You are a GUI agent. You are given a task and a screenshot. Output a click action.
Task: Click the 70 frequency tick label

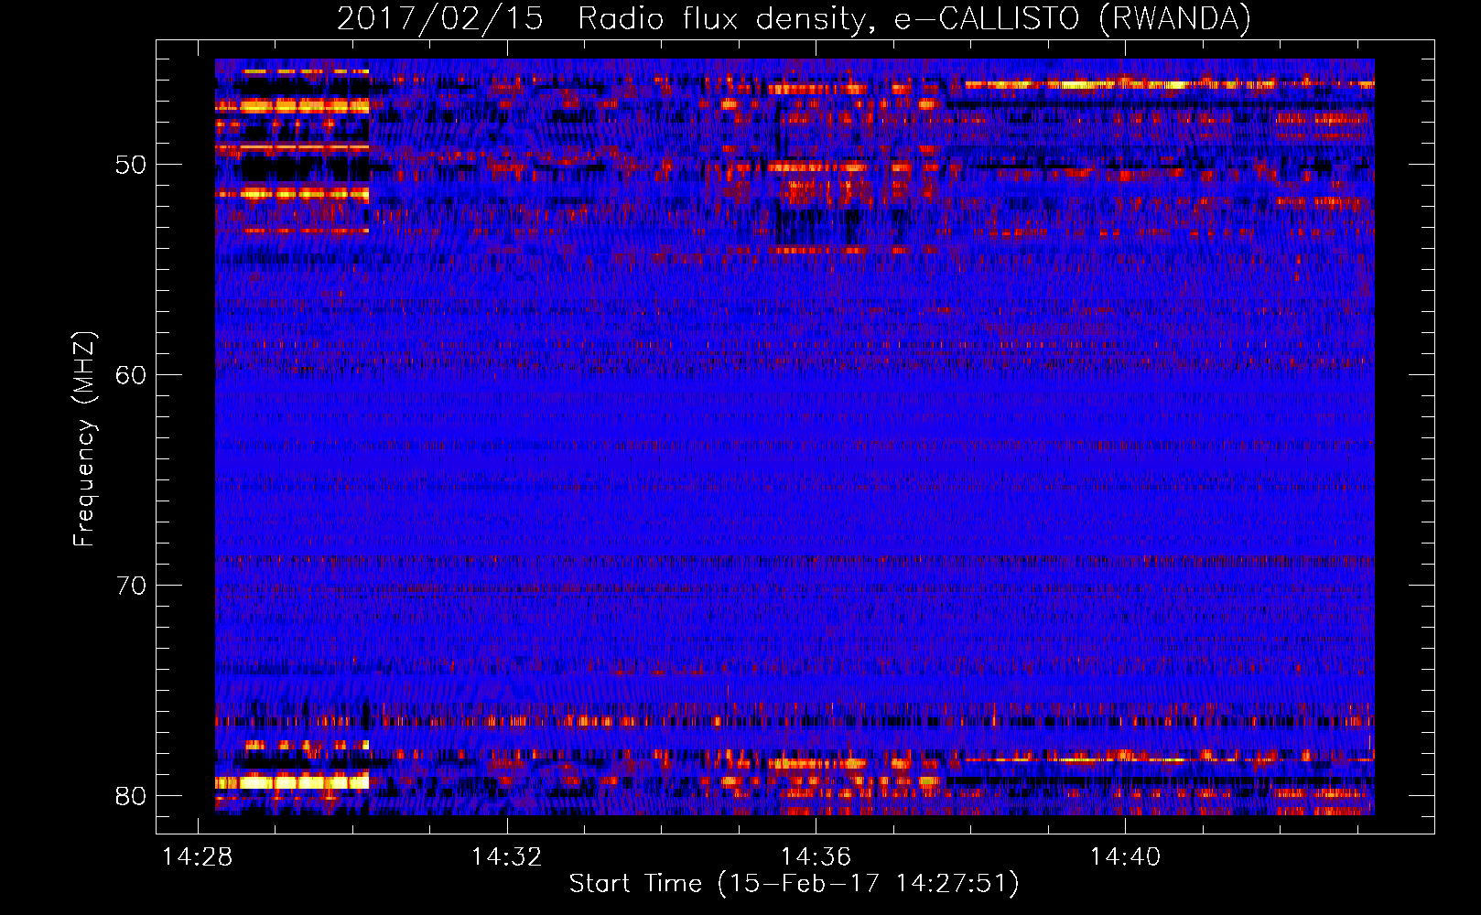pyautogui.click(x=131, y=586)
